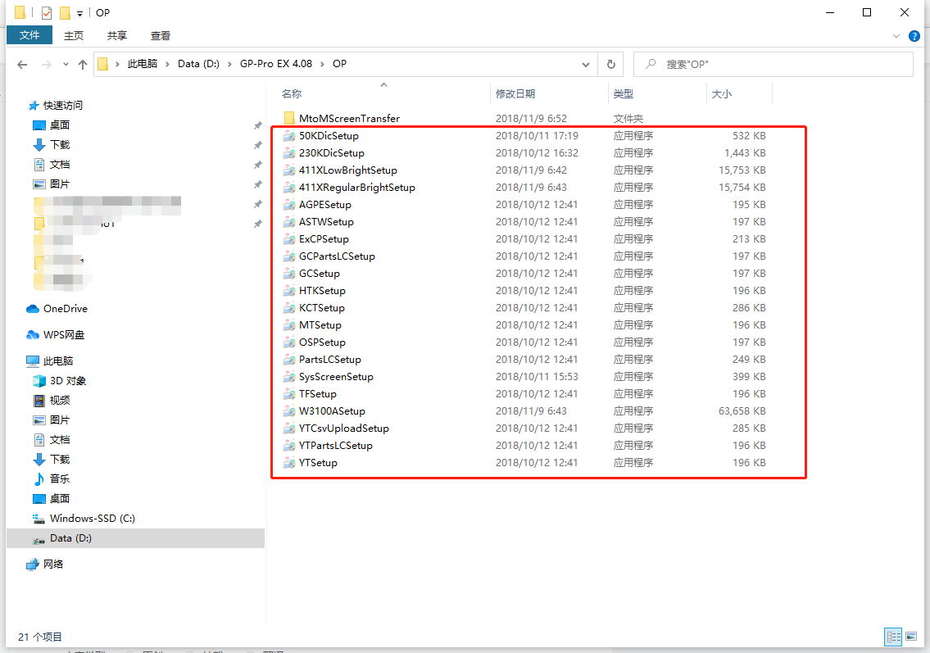
Task: Select Data (D:) in navigation pane
Action: (x=135, y=538)
